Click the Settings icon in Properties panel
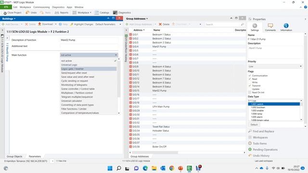The width and height of the screenshot is (308, 173). [255, 25]
